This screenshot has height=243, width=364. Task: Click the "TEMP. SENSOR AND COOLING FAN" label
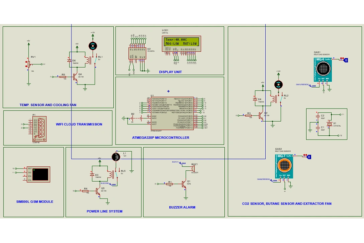(x=48, y=105)
